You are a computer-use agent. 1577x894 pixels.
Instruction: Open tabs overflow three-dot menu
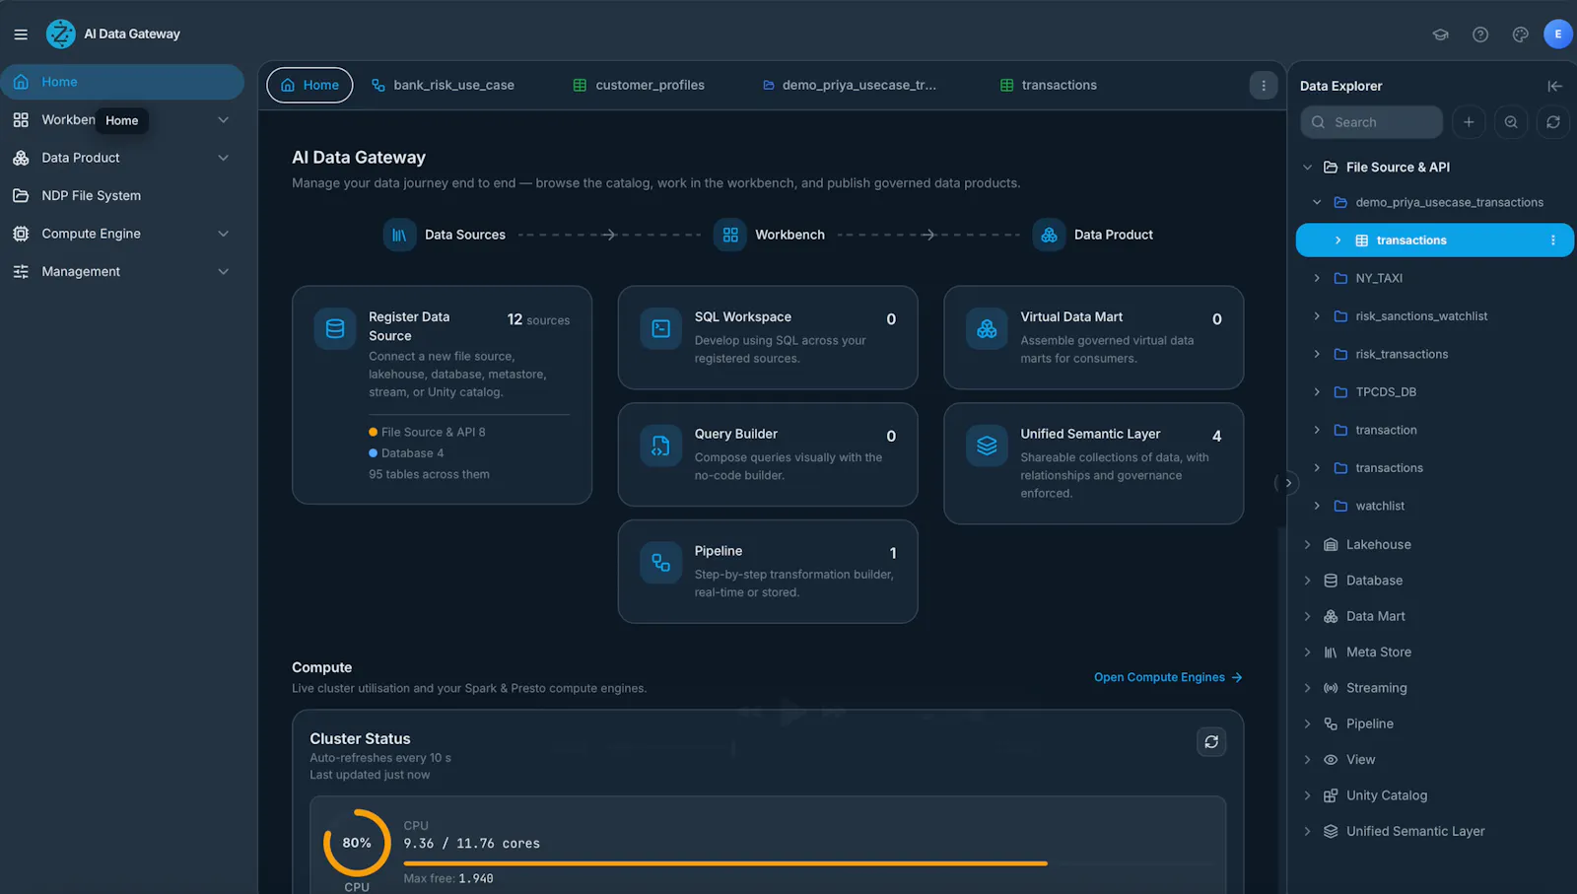(x=1264, y=86)
